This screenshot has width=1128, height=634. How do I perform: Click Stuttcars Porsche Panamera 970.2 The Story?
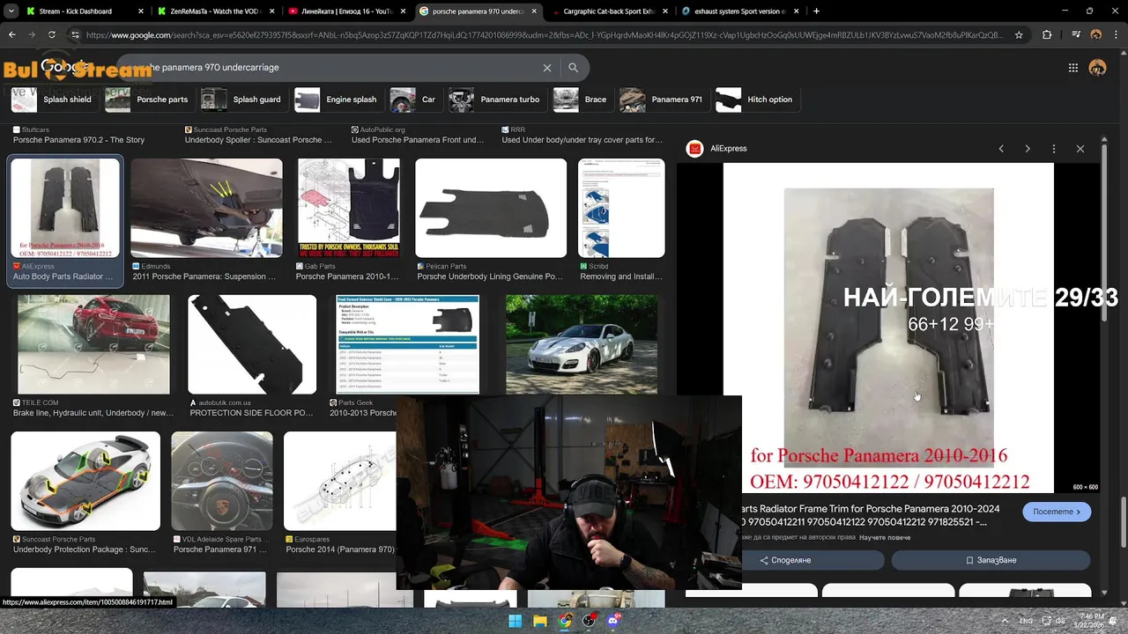(x=78, y=140)
